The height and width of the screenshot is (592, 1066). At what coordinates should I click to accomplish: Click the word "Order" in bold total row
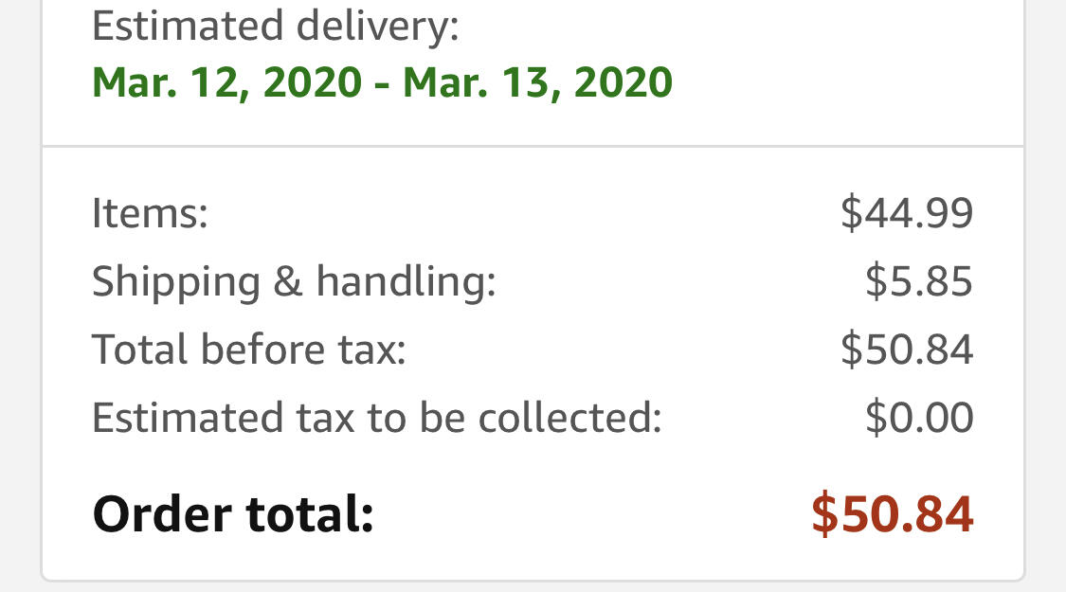pyautogui.click(x=162, y=513)
